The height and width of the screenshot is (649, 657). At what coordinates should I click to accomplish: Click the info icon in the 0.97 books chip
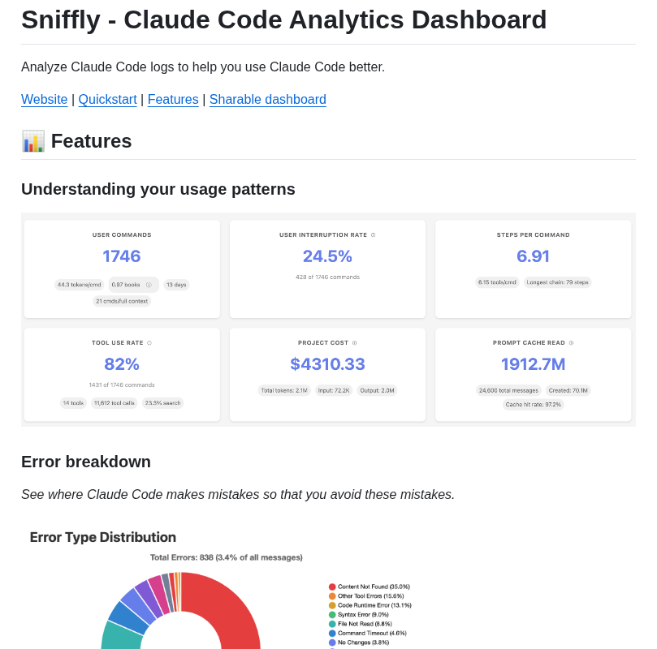tap(149, 285)
